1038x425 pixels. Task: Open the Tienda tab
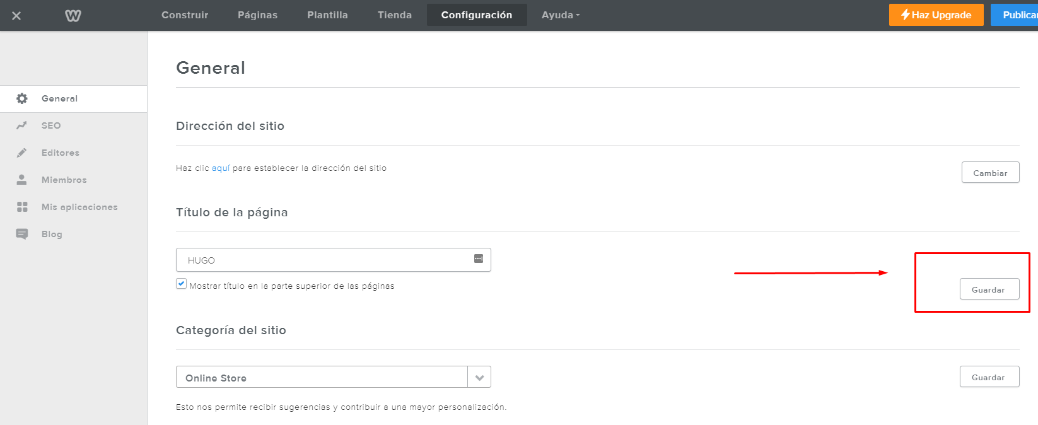tap(395, 15)
